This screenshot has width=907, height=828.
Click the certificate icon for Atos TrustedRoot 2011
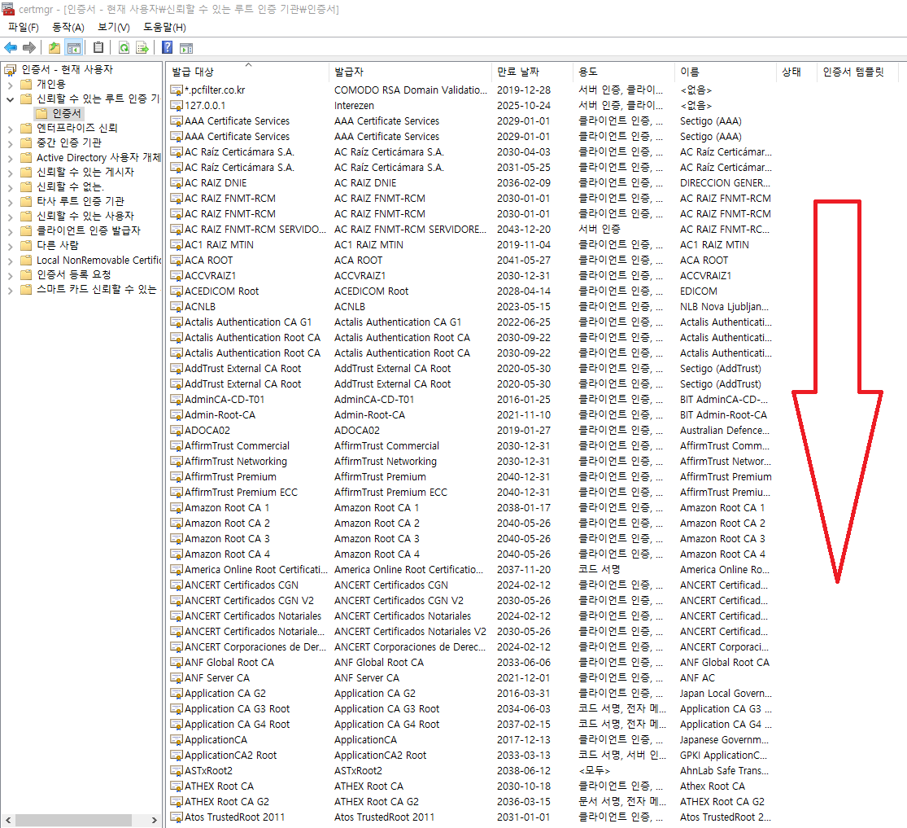[x=177, y=817]
